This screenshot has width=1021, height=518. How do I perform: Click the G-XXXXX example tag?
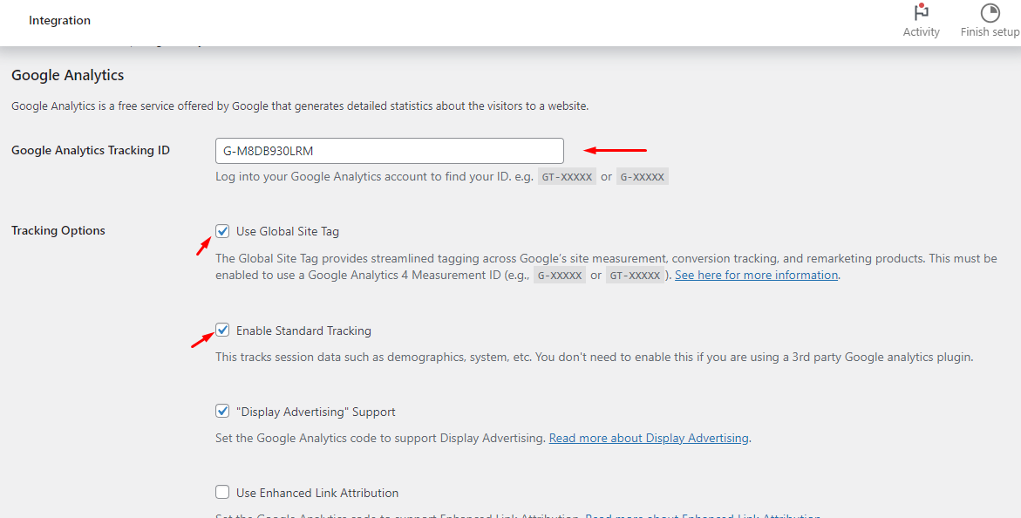642,176
